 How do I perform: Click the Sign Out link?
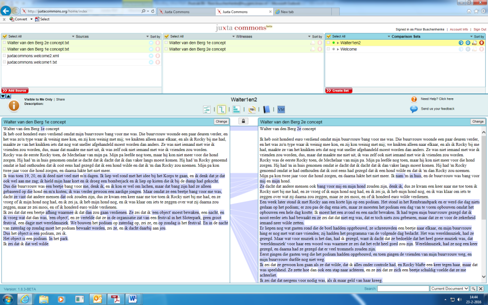[480, 29]
